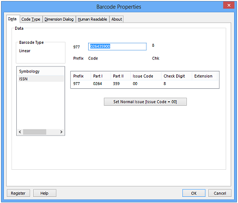This screenshot has height=203, width=238.
Task: Open Help for barcode properties
Action: 44,193
